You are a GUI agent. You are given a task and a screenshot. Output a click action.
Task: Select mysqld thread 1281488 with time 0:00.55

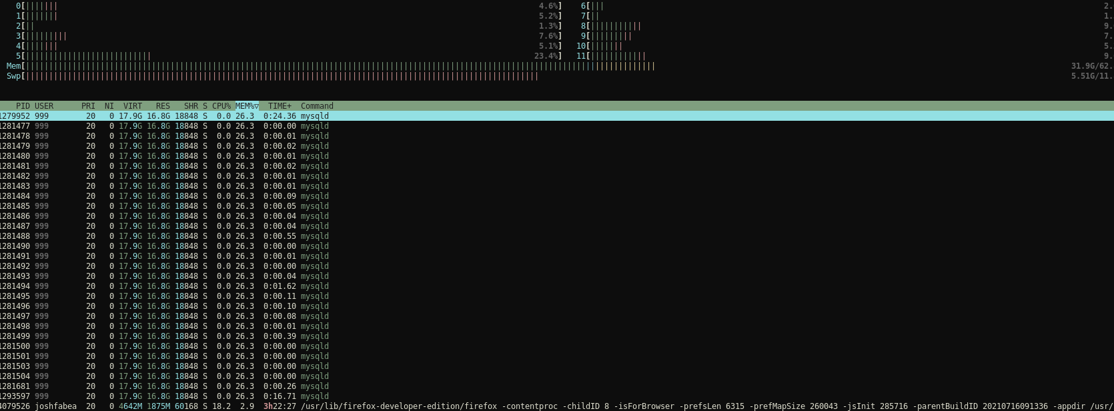pos(557,236)
